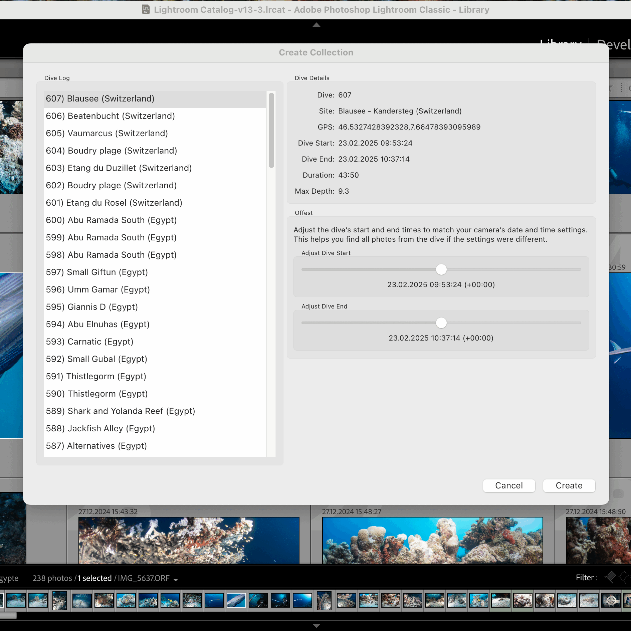Collapse the bottom filmstrip panel arrow
This screenshot has height=631, width=631.
coord(316,626)
